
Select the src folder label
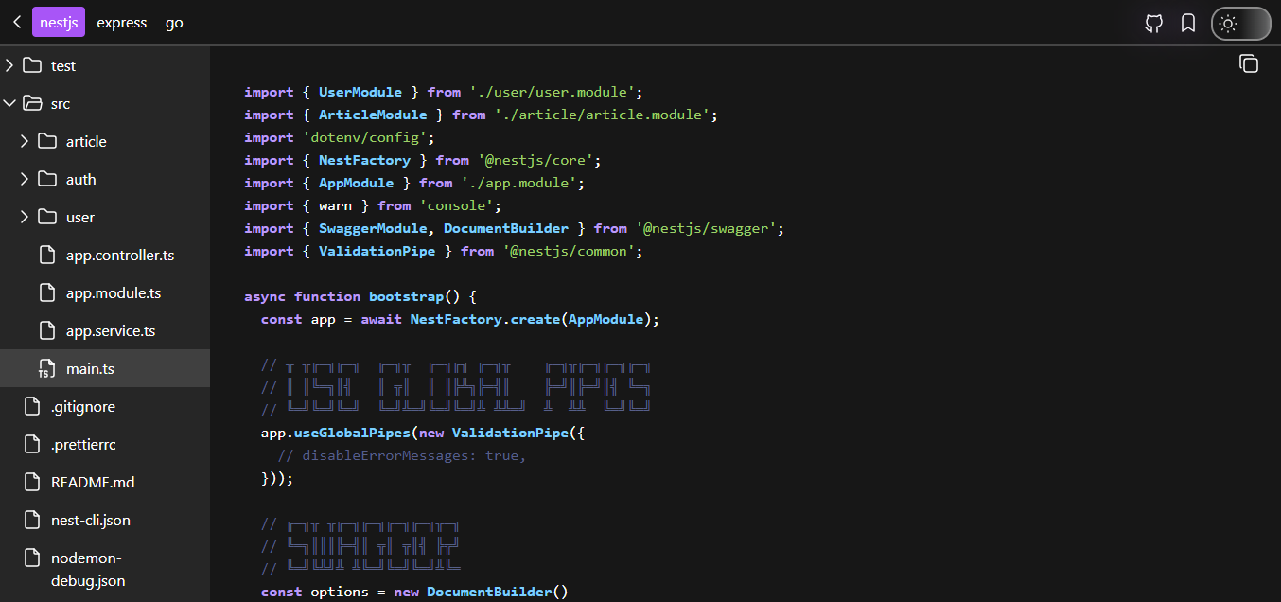coord(61,103)
